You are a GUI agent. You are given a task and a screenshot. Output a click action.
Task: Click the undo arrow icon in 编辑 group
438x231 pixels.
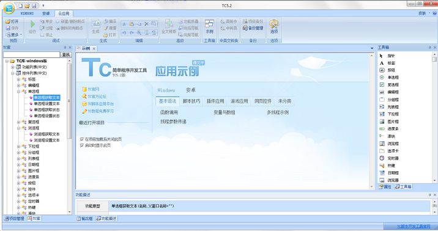click(x=124, y=32)
